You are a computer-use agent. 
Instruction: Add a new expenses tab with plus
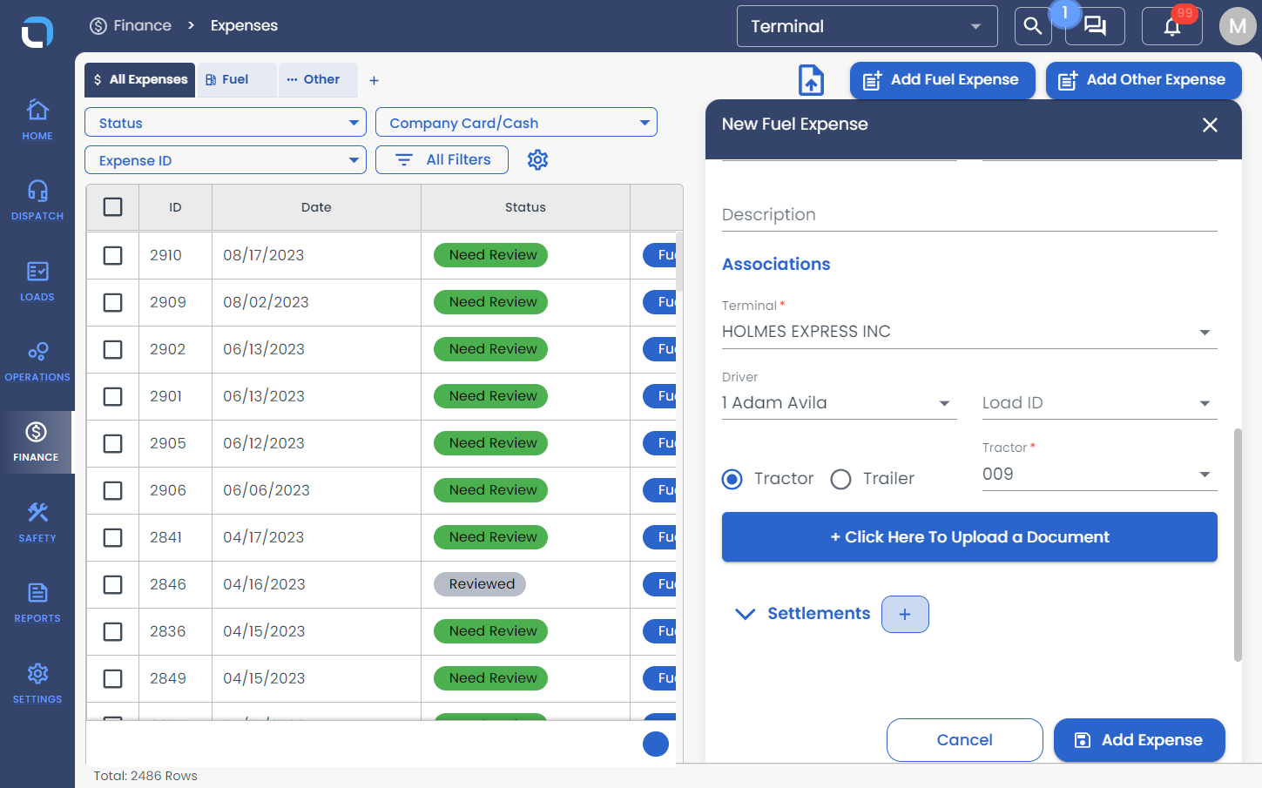[x=374, y=80]
